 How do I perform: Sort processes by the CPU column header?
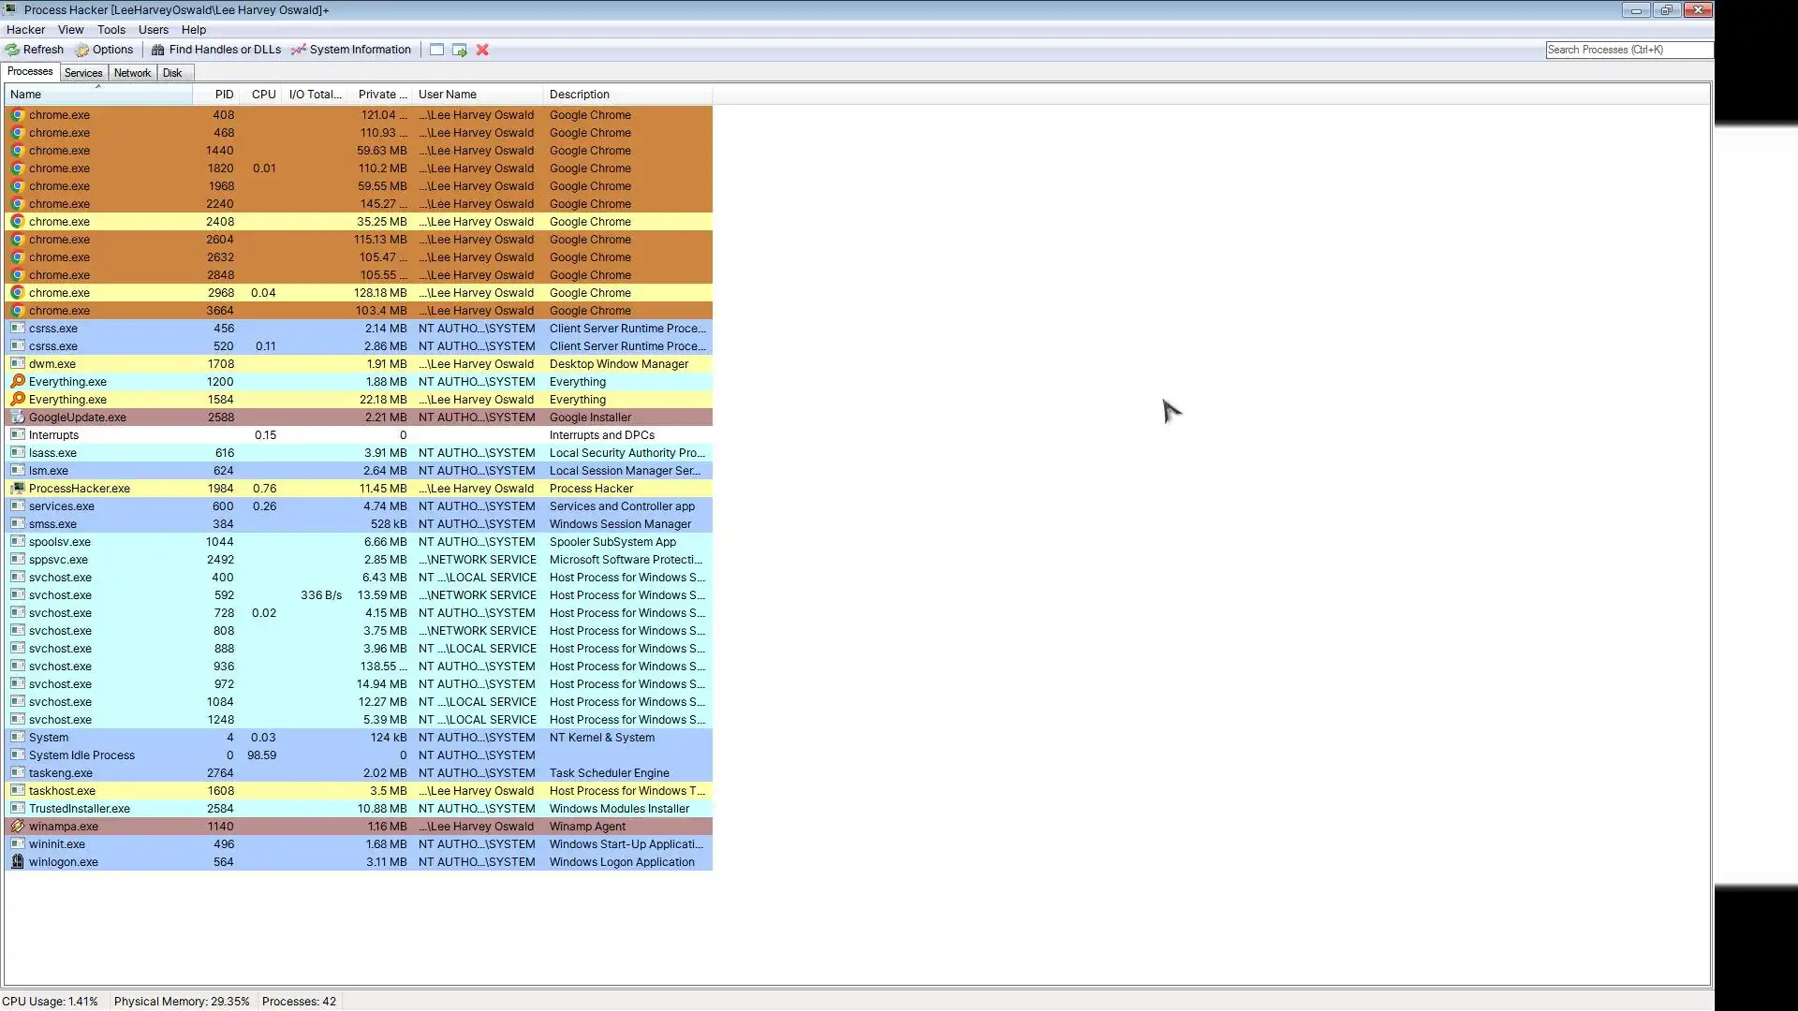pos(263,95)
